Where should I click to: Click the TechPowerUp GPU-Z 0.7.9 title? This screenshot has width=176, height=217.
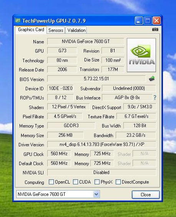pyautogui.click(x=54, y=21)
